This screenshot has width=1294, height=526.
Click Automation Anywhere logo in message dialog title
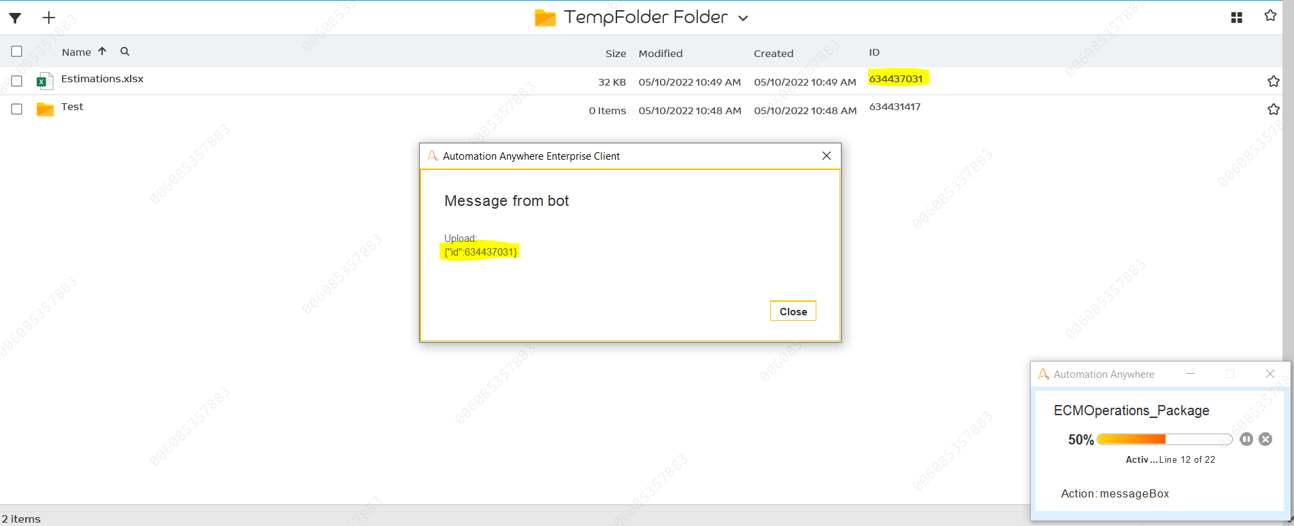(432, 156)
